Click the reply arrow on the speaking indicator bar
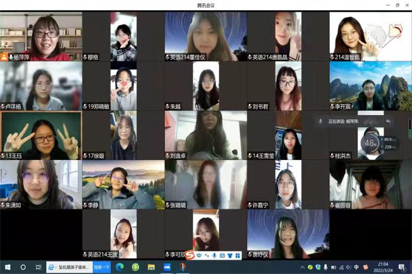 388,121
